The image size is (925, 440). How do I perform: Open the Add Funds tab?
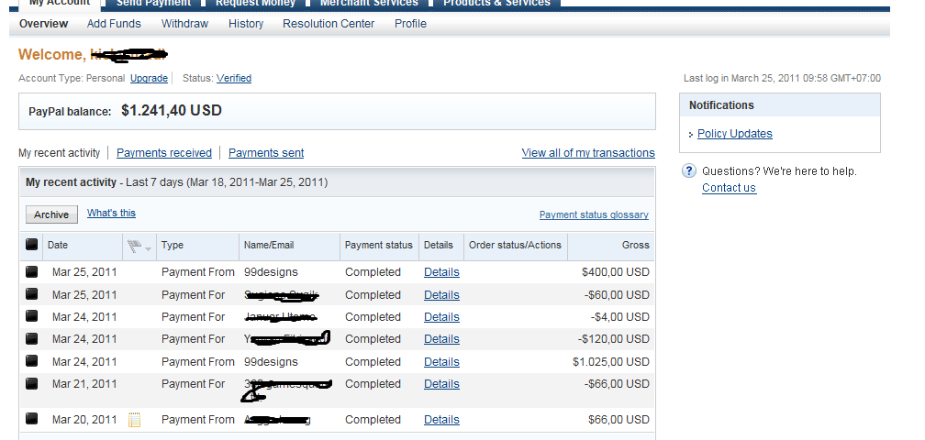coord(114,24)
